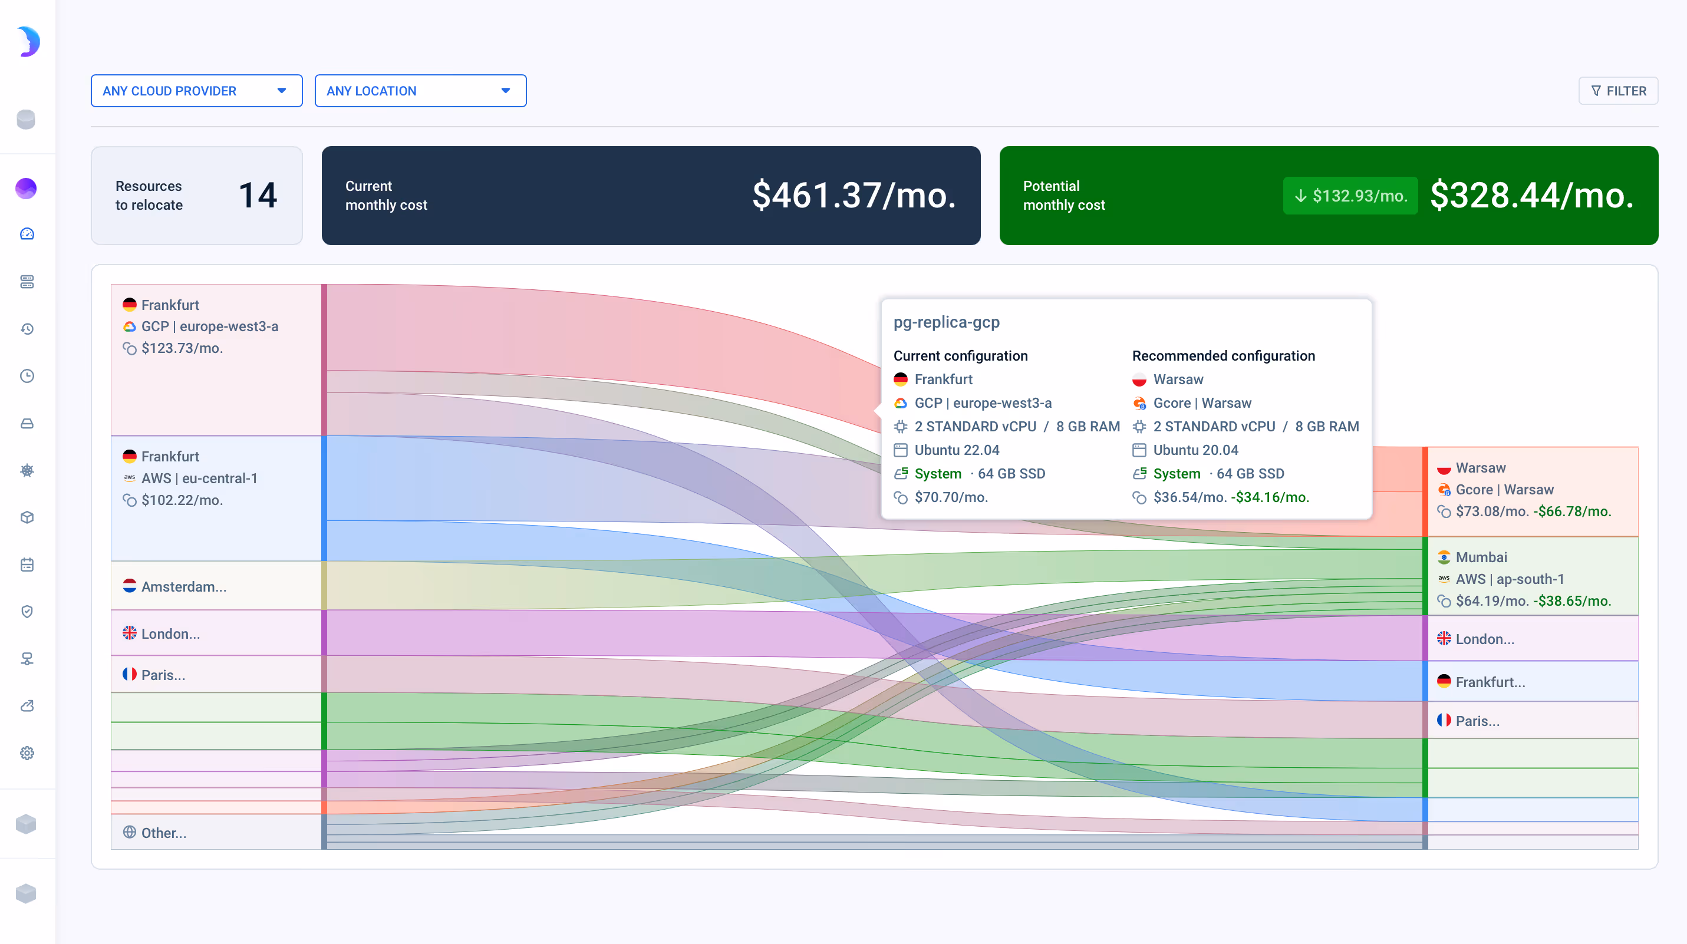
Task: Click the Current monthly cost card
Action: point(651,196)
